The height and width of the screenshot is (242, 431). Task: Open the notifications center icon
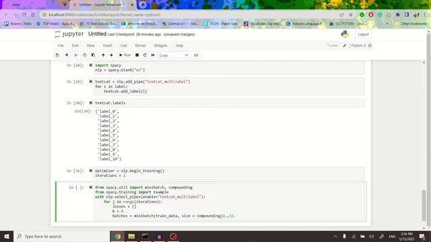point(422,236)
